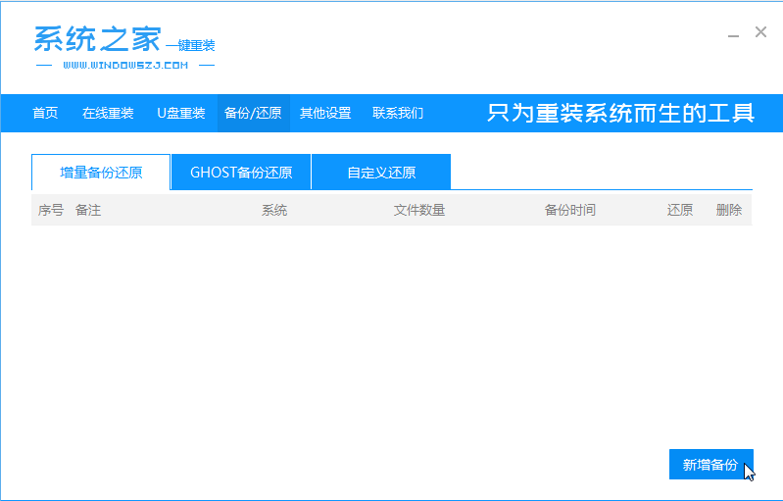Click the 新增备份 button
This screenshot has width=783, height=501.
tap(710, 464)
